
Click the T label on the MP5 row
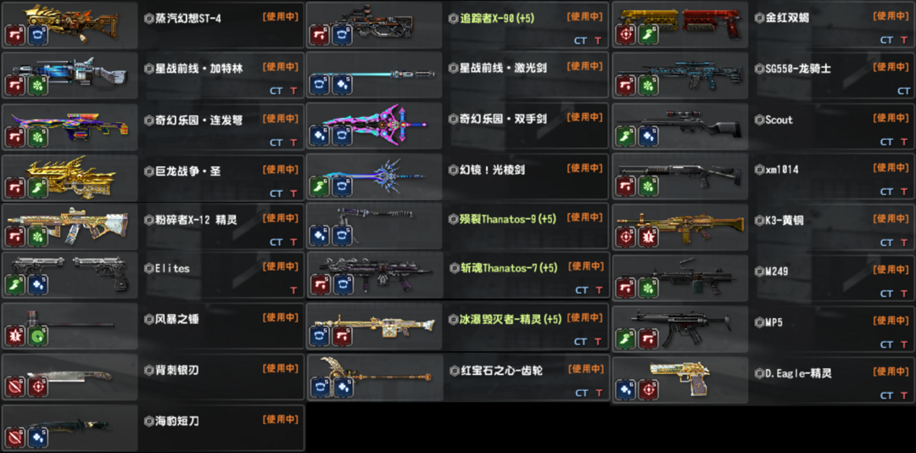coord(906,345)
